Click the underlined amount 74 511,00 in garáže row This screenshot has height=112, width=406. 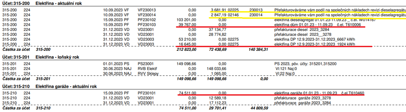click(x=186, y=93)
